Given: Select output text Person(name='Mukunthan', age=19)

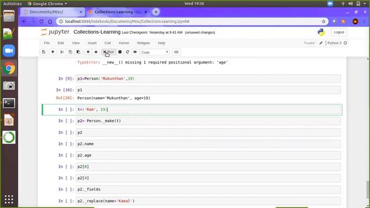Looking at the screenshot, I should (x=113, y=98).
